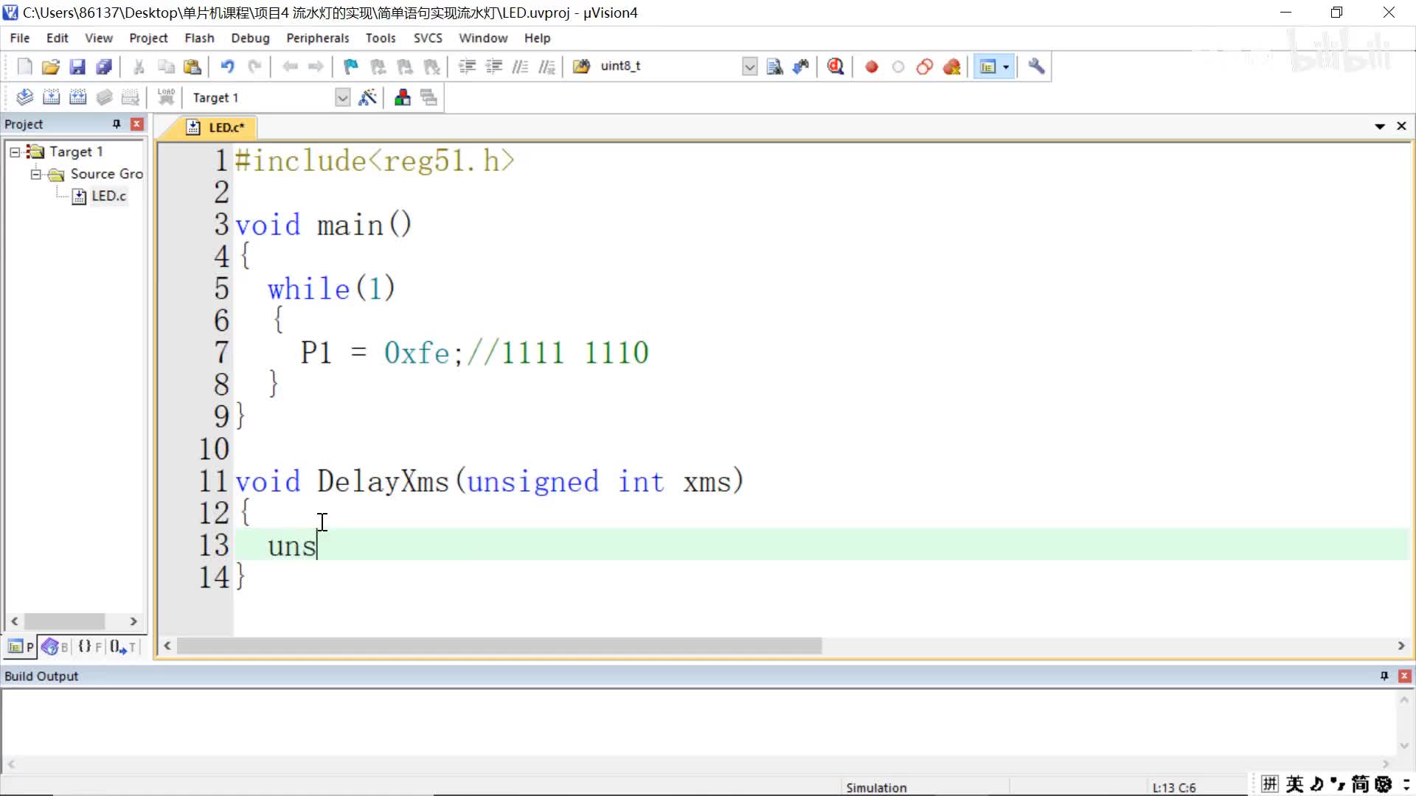Copy selection with the copy icon
The image size is (1416, 796).
(166, 66)
